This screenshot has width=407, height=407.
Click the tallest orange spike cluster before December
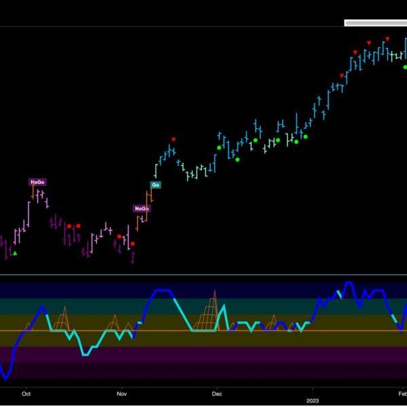(x=212, y=309)
